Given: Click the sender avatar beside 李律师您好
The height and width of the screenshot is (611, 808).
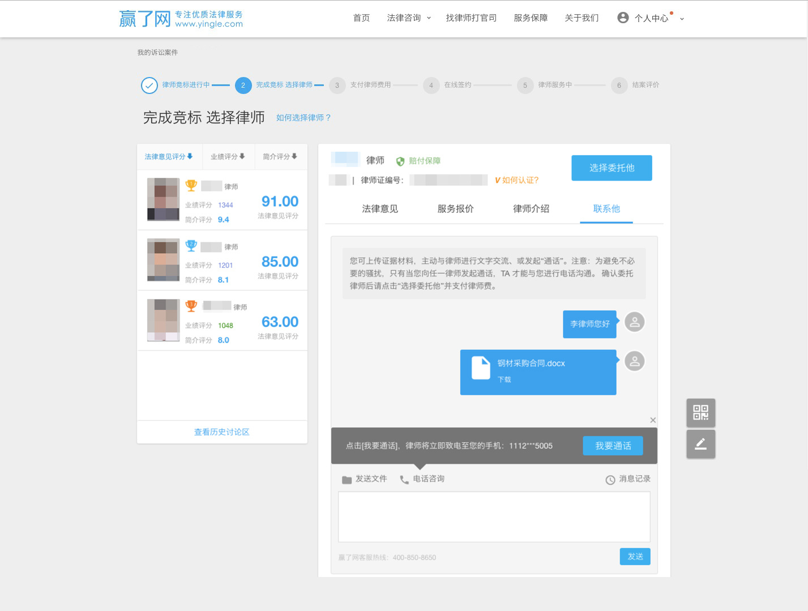Looking at the screenshot, I should [x=635, y=322].
